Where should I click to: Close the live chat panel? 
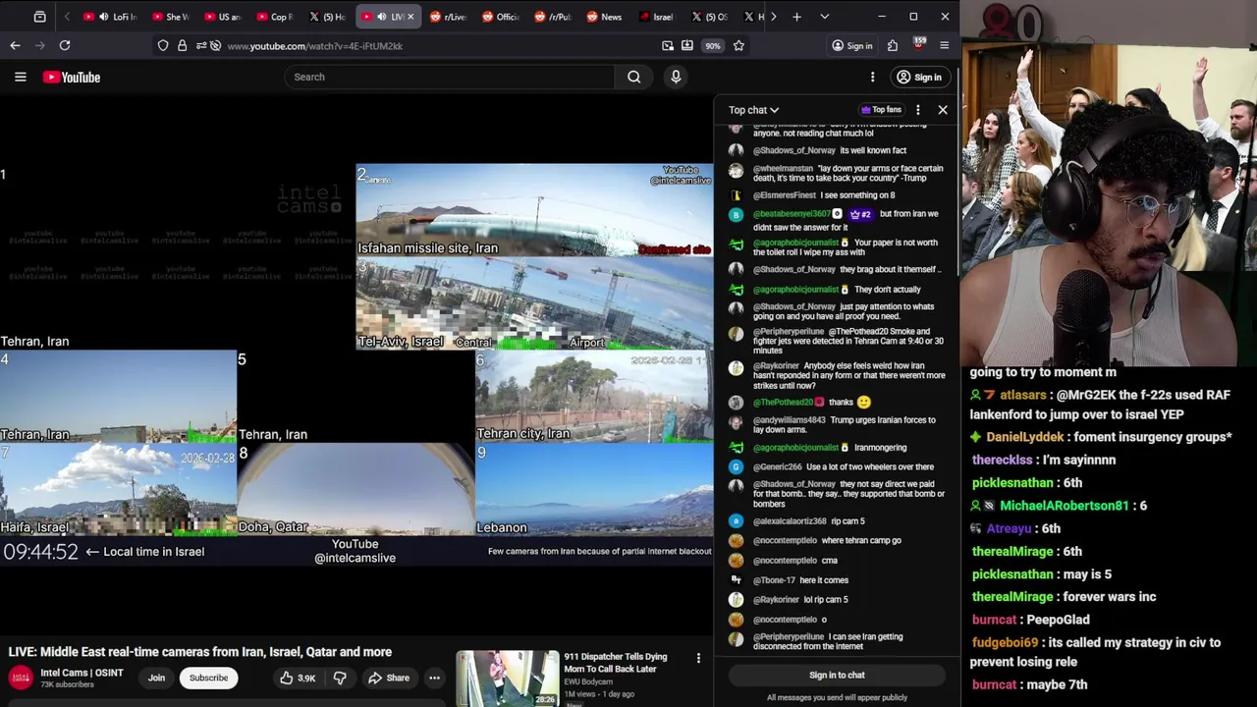pyautogui.click(x=943, y=110)
